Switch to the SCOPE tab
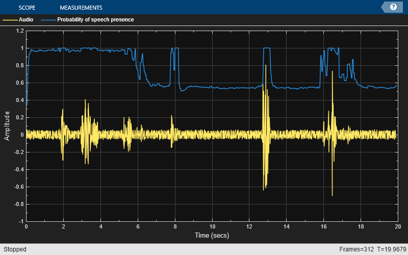 26,8
